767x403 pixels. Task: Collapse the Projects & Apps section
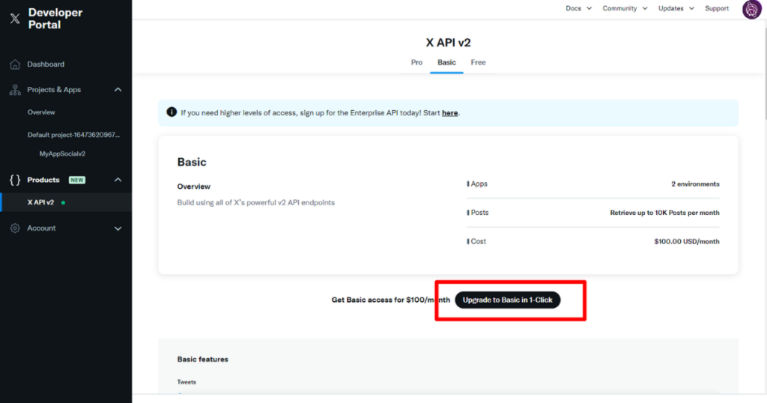pos(118,90)
